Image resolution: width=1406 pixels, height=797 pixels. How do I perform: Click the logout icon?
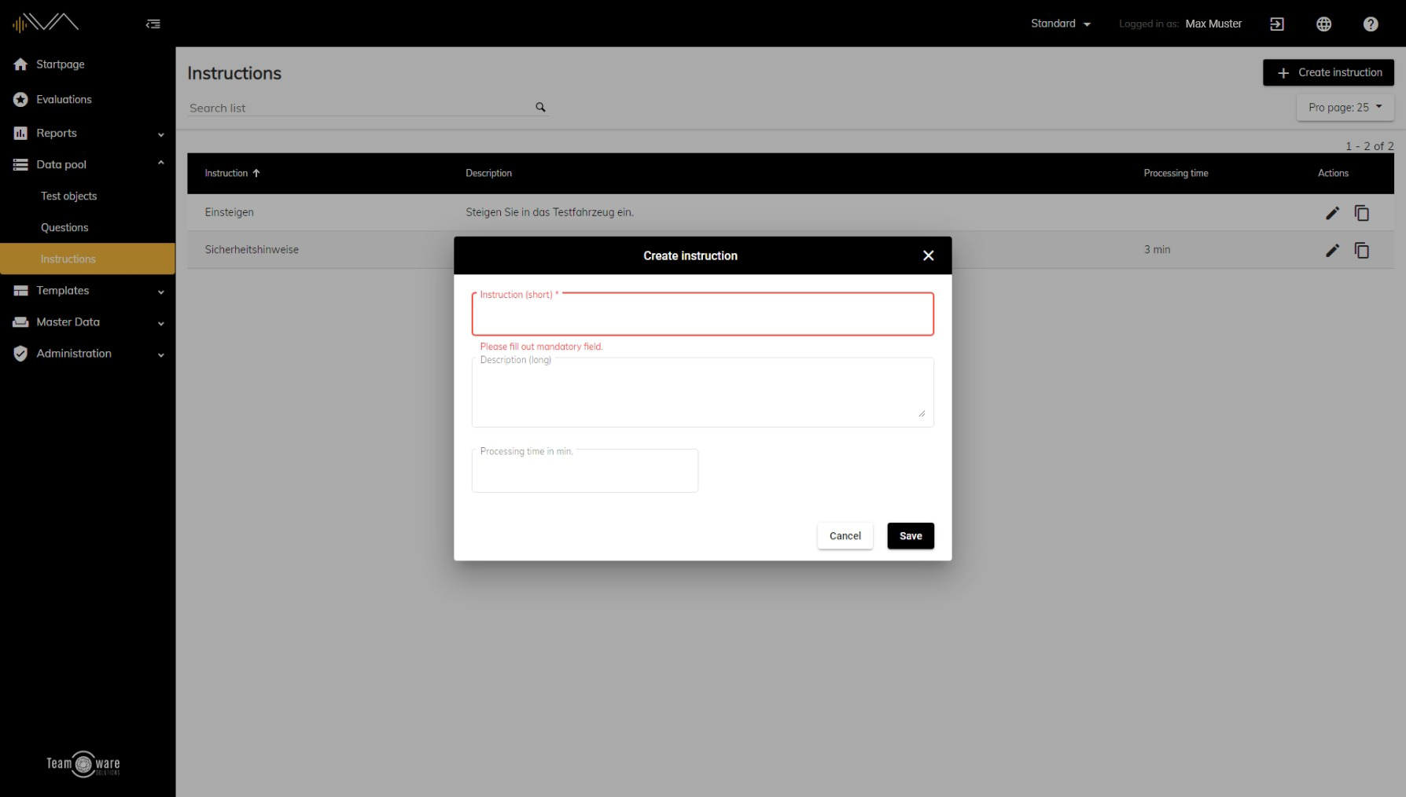(1277, 24)
